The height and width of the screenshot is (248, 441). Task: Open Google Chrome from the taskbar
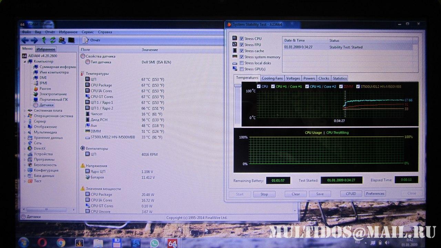click(61, 242)
